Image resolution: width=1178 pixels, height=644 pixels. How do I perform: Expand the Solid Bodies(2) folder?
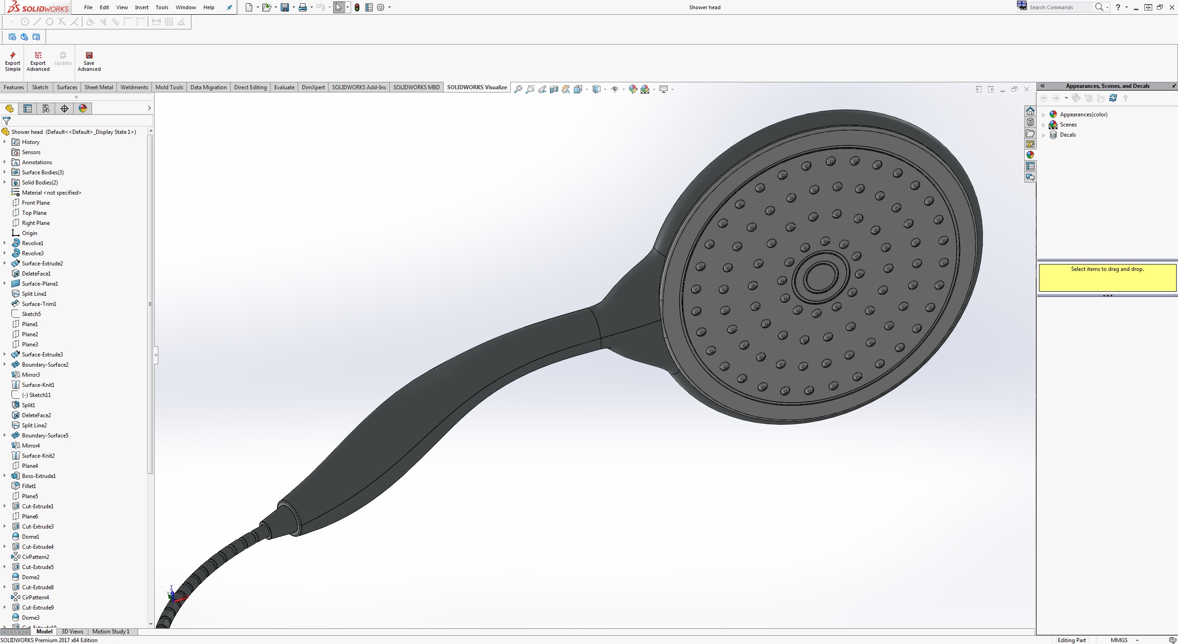click(x=5, y=183)
